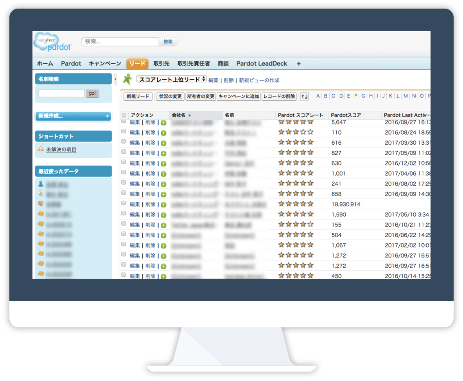This screenshot has height=381, width=463.
Task: Click the green plus icon in the 630 score row
Action: [163, 164]
